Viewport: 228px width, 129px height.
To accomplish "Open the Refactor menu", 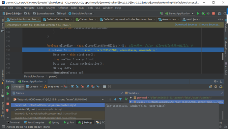I will point(63,8).
